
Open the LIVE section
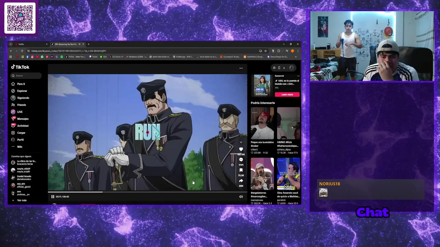pos(17,112)
